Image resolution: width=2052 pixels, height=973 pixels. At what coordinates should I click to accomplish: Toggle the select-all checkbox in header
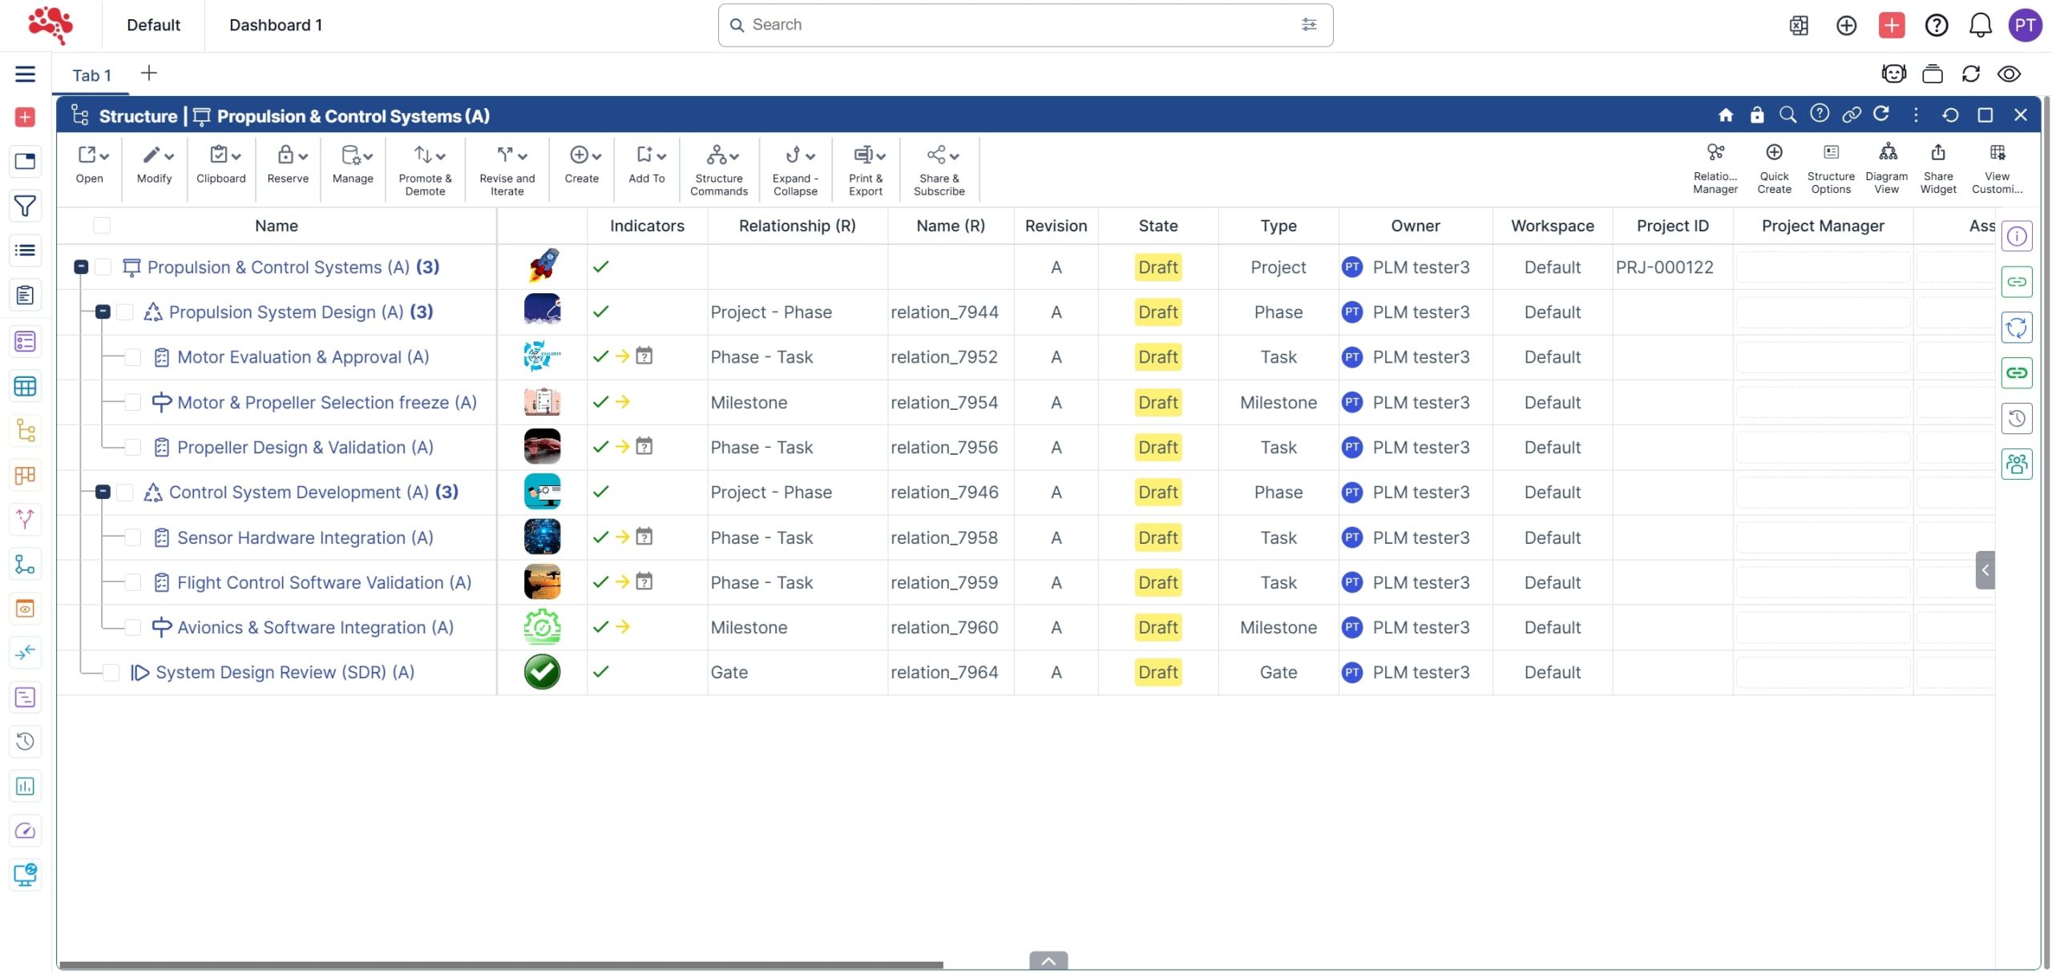(102, 226)
